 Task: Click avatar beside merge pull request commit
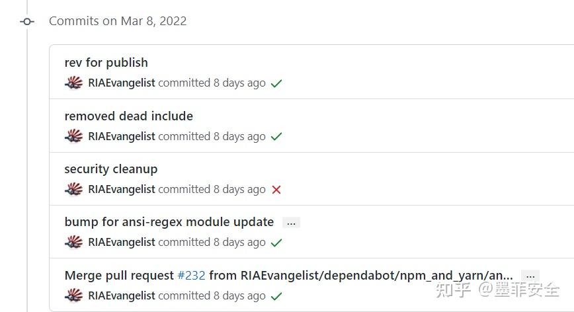click(73, 295)
